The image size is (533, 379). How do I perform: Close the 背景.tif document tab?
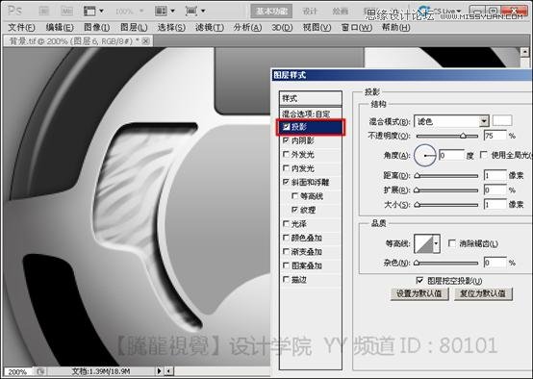tap(145, 41)
